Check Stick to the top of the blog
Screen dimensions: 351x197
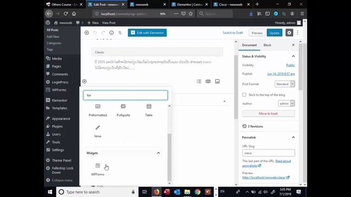(244, 95)
